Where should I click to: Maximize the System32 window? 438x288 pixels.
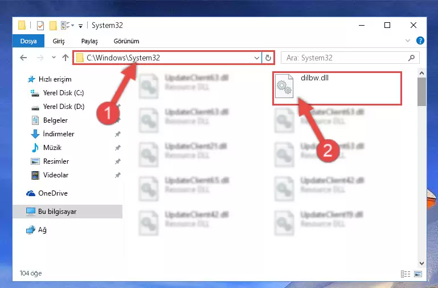tap(387, 25)
